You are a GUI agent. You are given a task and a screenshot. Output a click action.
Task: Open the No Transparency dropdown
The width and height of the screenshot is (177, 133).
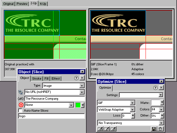[161, 123]
